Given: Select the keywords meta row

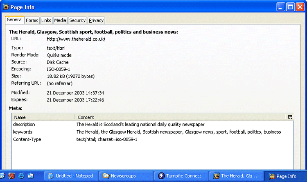Looking at the screenshot, I should [152, 132].
